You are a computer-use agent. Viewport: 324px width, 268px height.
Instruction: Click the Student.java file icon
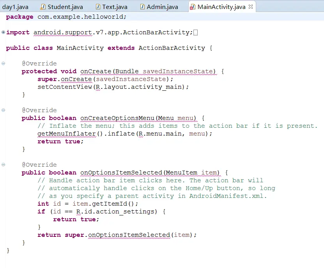point(43,7)
